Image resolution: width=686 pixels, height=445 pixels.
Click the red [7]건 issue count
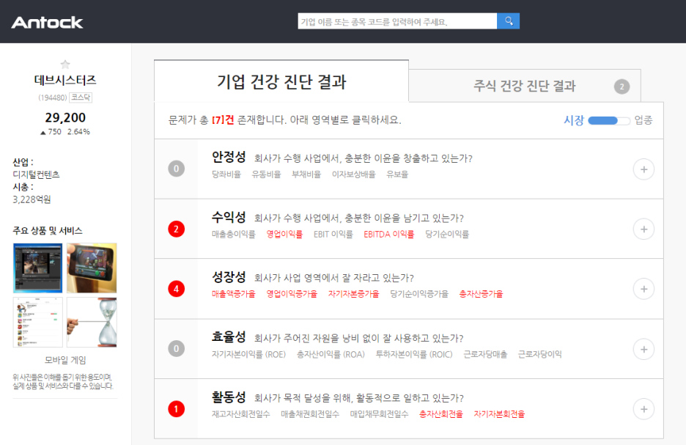(x=223, y=120)
